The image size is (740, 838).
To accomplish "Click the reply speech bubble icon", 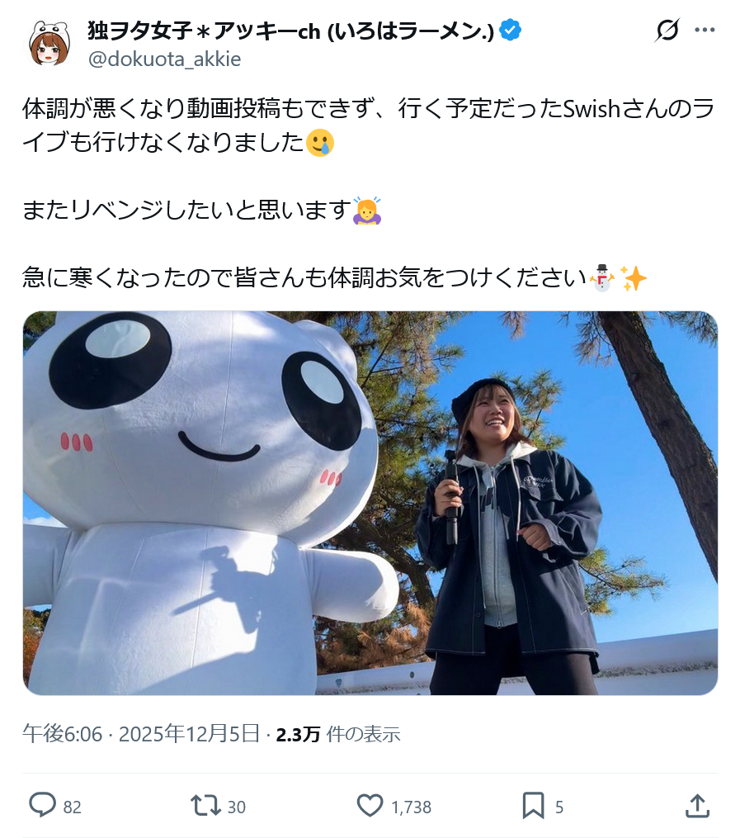I will [42, 805].
